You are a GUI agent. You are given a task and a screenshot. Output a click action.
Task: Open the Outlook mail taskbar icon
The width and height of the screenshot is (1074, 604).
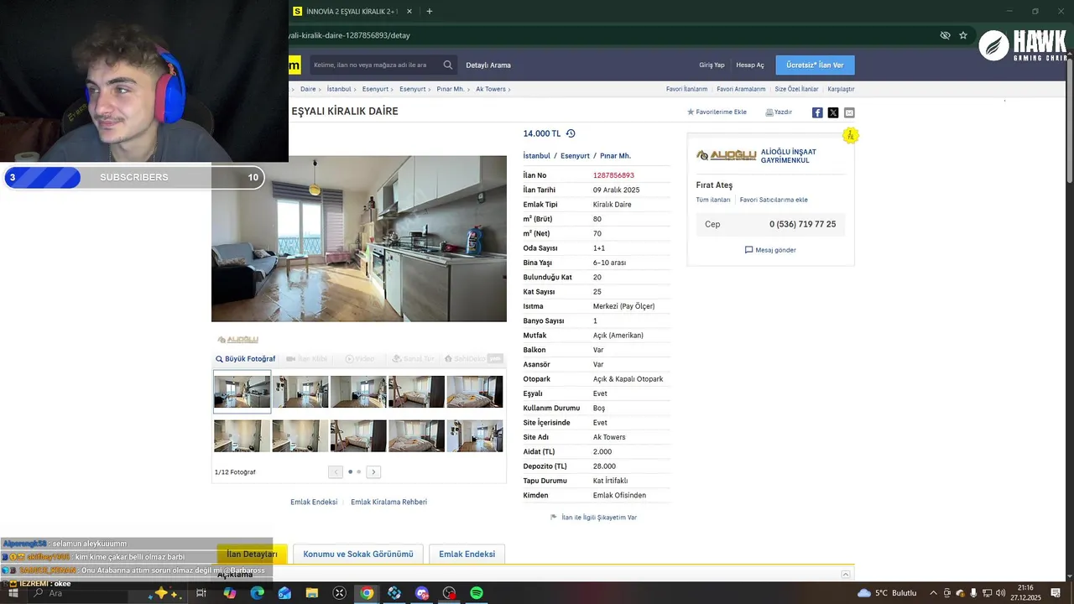click(284, 593)
